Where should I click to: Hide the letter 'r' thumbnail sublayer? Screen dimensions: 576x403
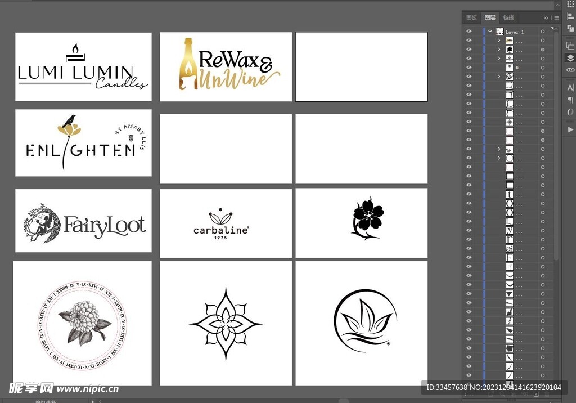pos(469,239)
